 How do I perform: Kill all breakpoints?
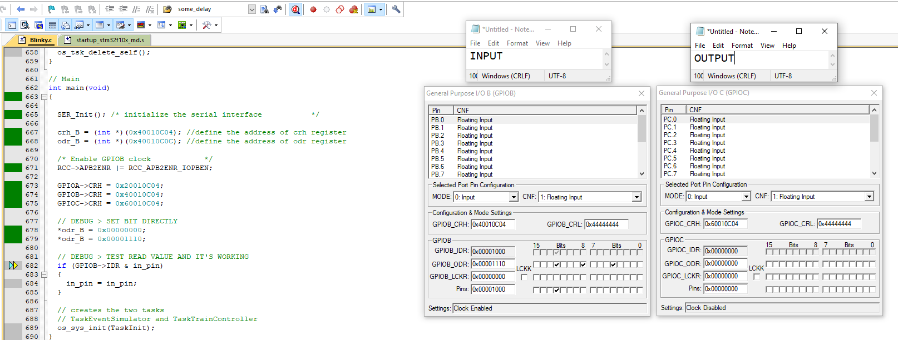(x=353, y=9)
